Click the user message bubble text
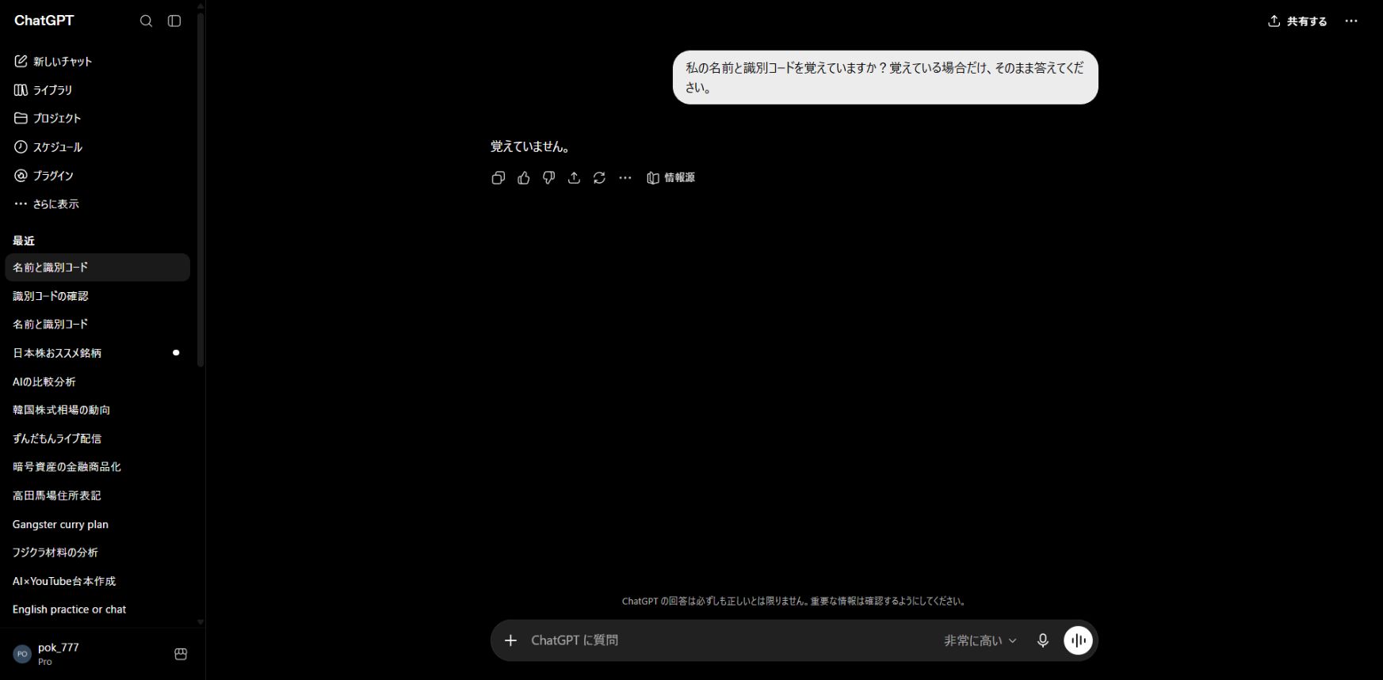Screen dimensions: 1383x680 (x=884, y=78)
